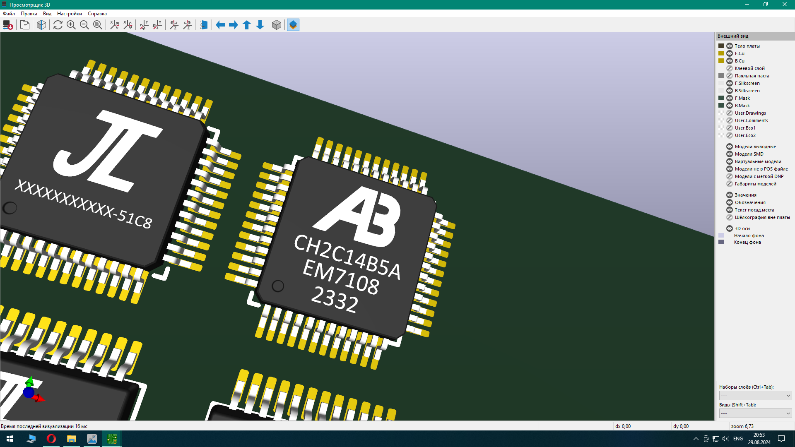
Task: Rotate Y clockwise icon
Action: pyautogui.click(x=144, y=25)
